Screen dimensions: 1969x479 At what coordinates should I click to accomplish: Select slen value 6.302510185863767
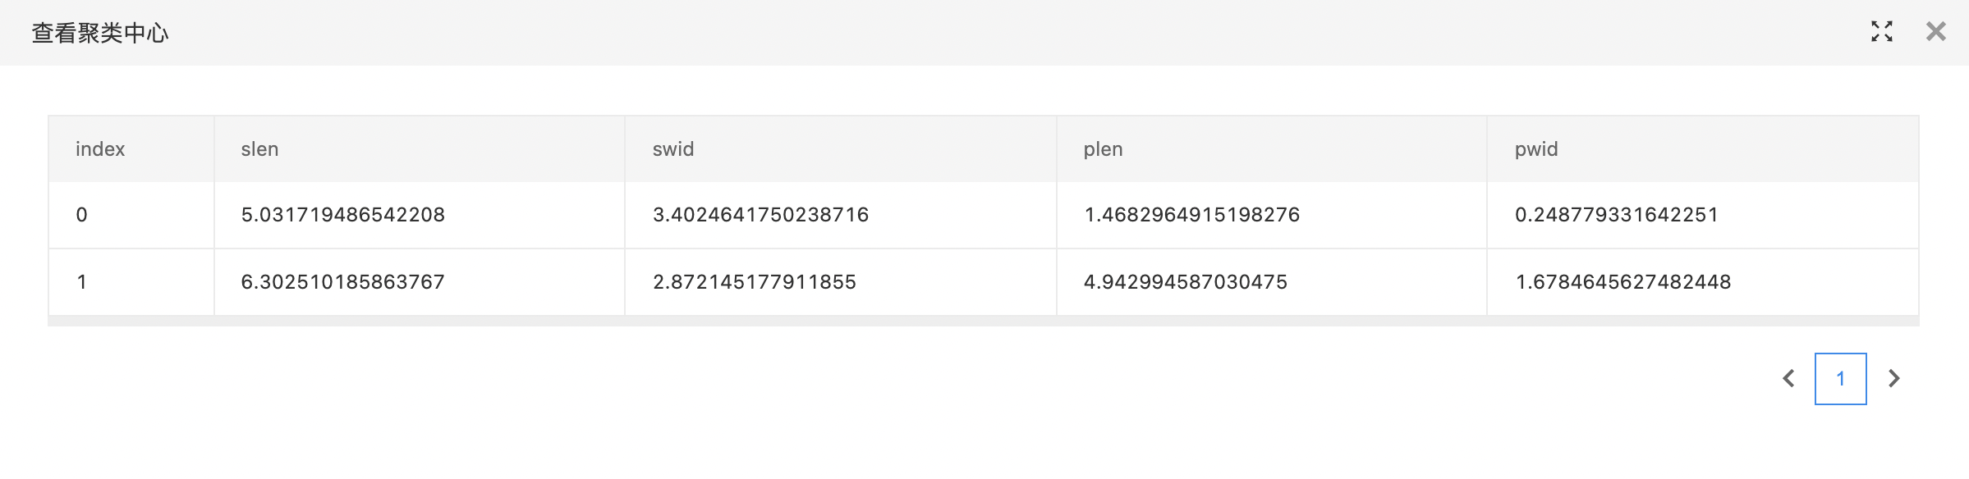342,282
